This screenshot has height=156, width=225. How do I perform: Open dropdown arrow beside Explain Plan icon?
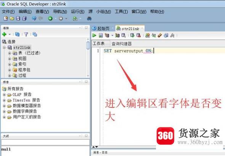[112, 35]
